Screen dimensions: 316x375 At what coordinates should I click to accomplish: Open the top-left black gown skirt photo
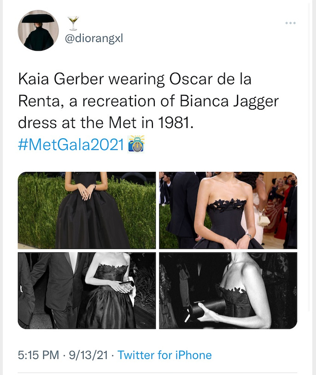click(87, 210)
